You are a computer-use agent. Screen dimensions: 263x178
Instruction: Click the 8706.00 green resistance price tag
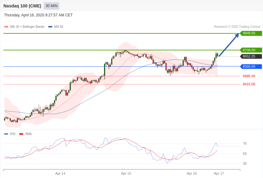(x=251, y=50)
